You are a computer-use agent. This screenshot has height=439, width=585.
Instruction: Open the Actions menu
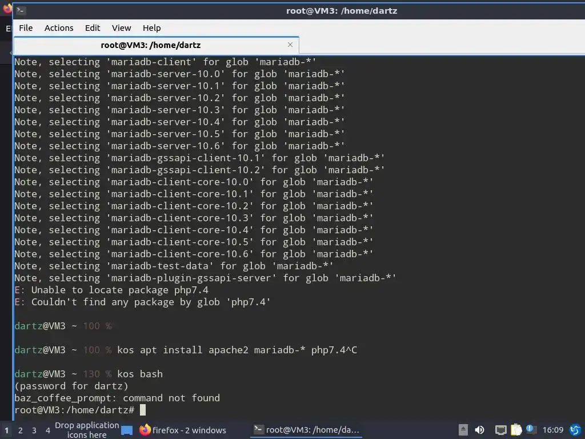(59, 28)
